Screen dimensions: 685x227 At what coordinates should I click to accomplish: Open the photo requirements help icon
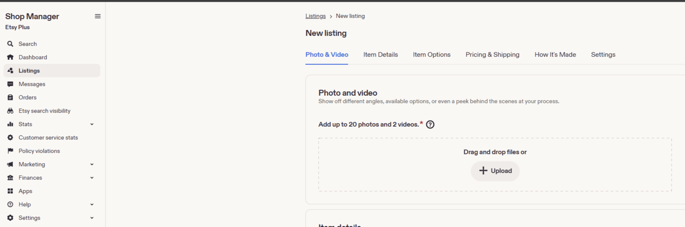point(430,125)
